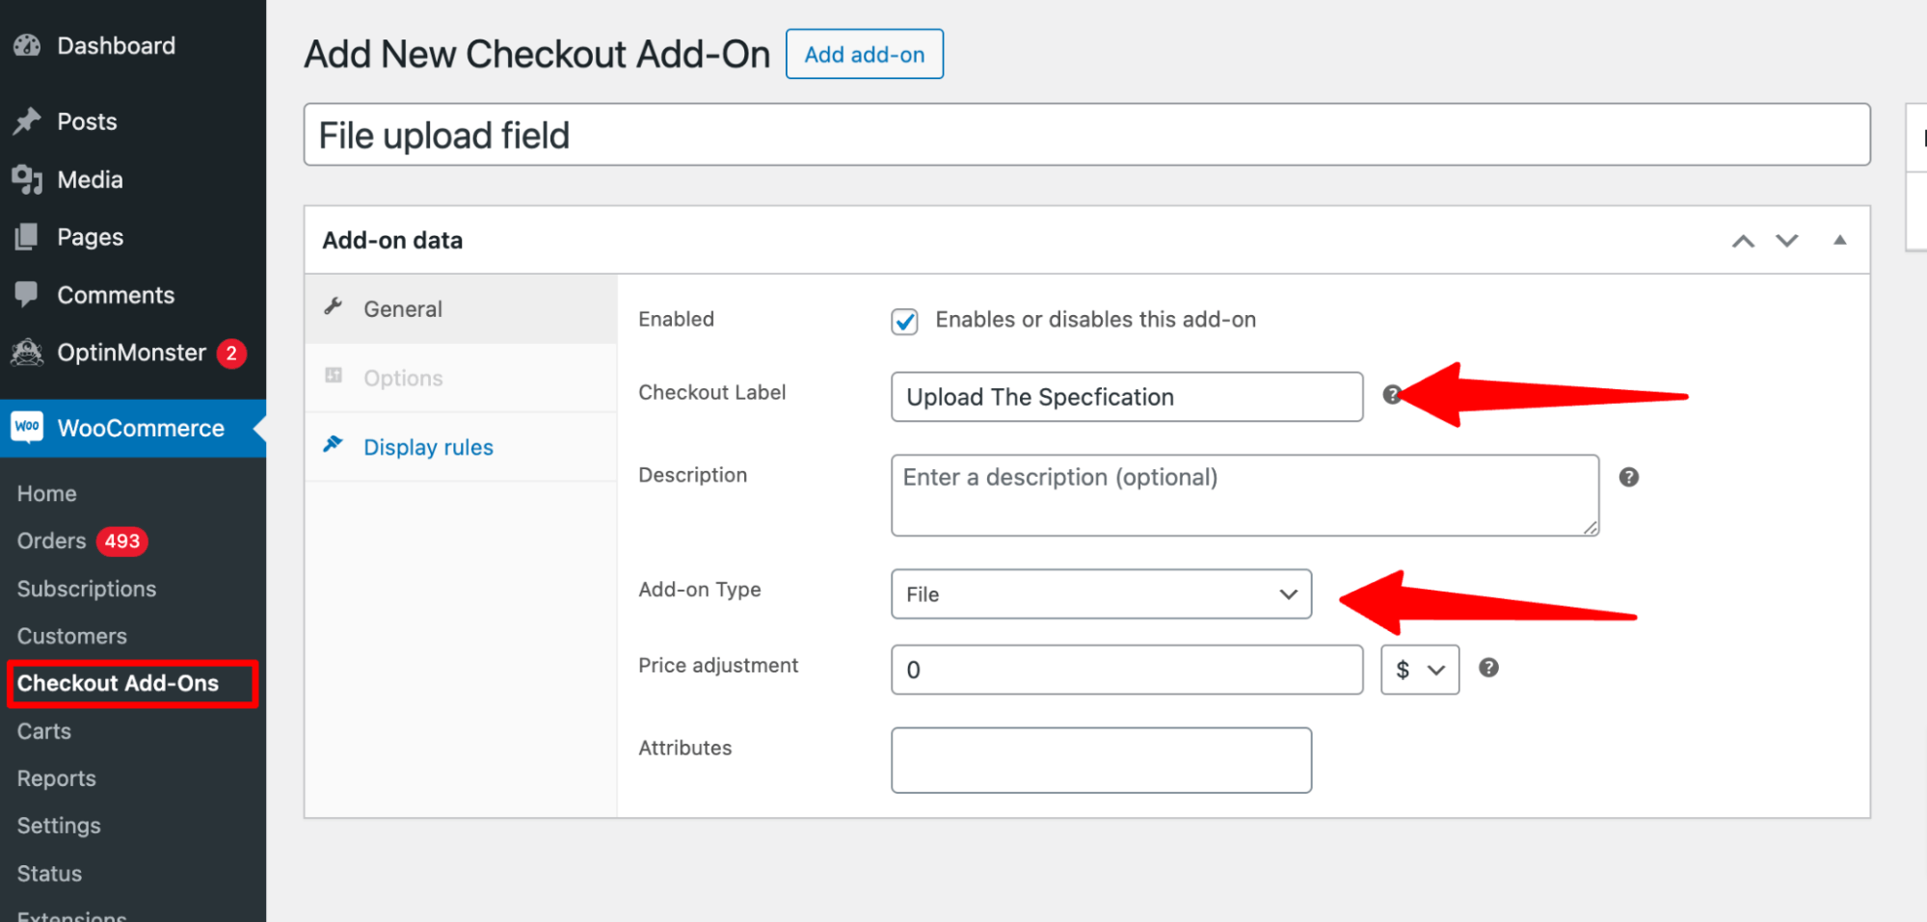Click the Checkout Label text field
Viewport: 1927px width, 922px height.
coord(1126,397)
